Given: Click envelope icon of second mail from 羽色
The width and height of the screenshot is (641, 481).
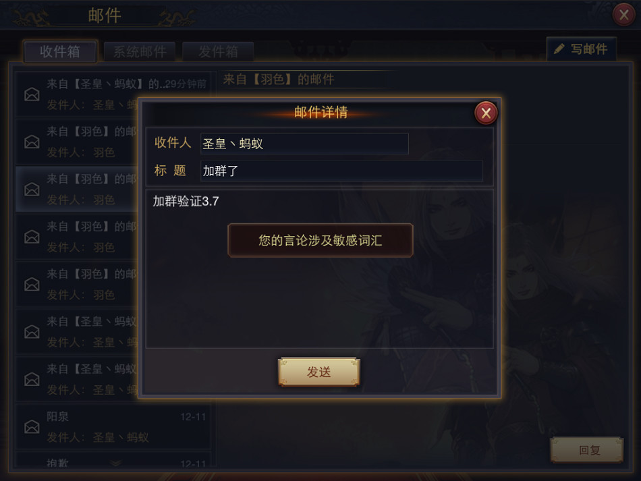Looking at the screenshot, I should pyautogui.click(x=32, y=142).
